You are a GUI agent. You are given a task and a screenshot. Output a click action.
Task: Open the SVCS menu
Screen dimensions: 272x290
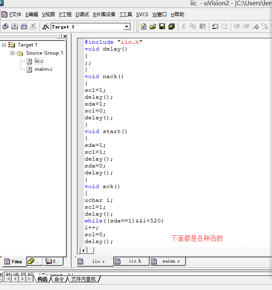pyautogui.click(x=142, y=15)
